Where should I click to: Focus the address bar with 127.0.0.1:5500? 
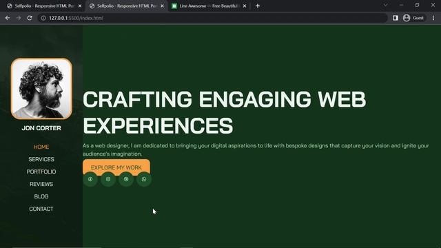[213, 18]
